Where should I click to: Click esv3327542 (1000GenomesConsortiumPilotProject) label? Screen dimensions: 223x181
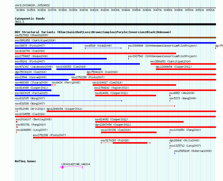[x=163, y=56]
